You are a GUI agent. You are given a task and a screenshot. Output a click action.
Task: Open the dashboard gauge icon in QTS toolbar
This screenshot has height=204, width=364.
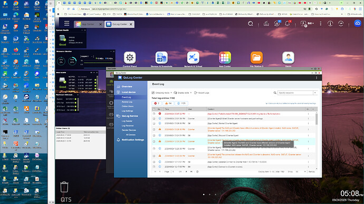click(341, 24)
